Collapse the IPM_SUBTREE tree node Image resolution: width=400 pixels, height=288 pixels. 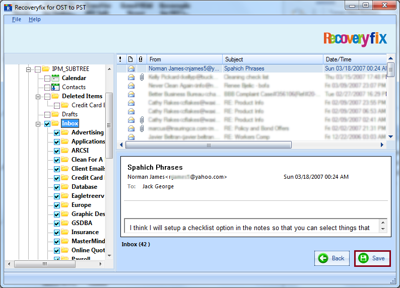pyautogui.click(x=29, y=69)
